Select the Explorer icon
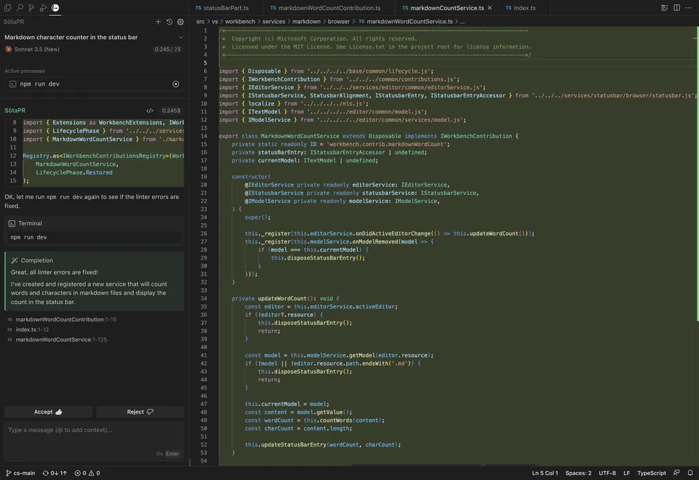This screenshot has width=699, height=480. tap(8, 8)
